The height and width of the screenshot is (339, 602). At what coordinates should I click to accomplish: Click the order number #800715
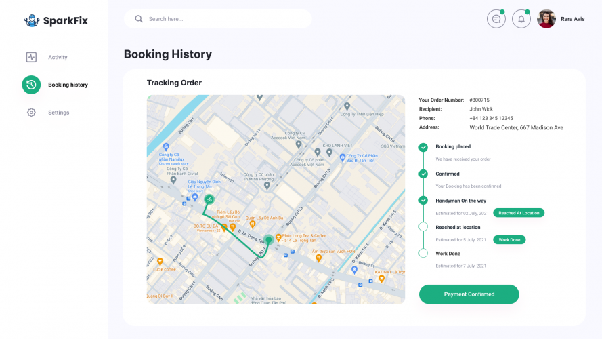click(x=479, y=100)
